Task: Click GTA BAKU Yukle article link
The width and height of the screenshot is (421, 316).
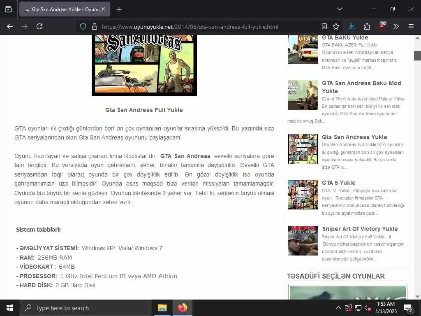Action: [345, 37]
